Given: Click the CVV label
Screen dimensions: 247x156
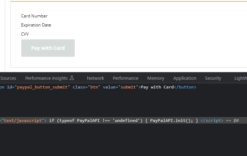Looking at the screenshot, I should pos(25,34).
